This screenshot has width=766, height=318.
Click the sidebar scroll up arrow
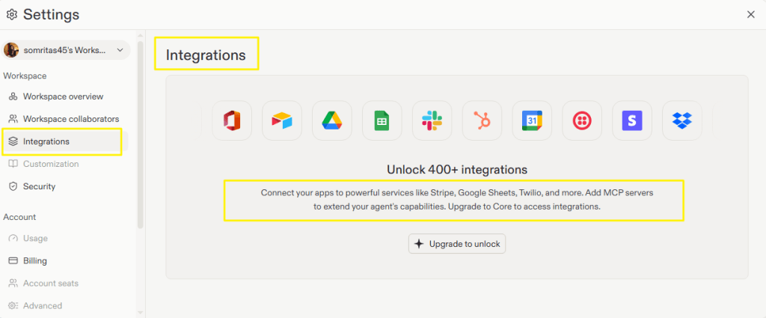click(x=140, y=36)
